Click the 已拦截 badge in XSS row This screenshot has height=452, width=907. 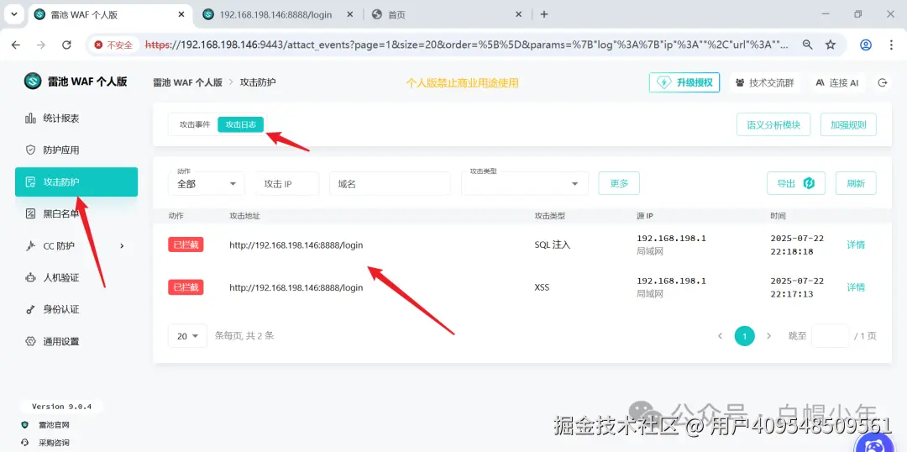pyautogui.click(x=186, y=287)
